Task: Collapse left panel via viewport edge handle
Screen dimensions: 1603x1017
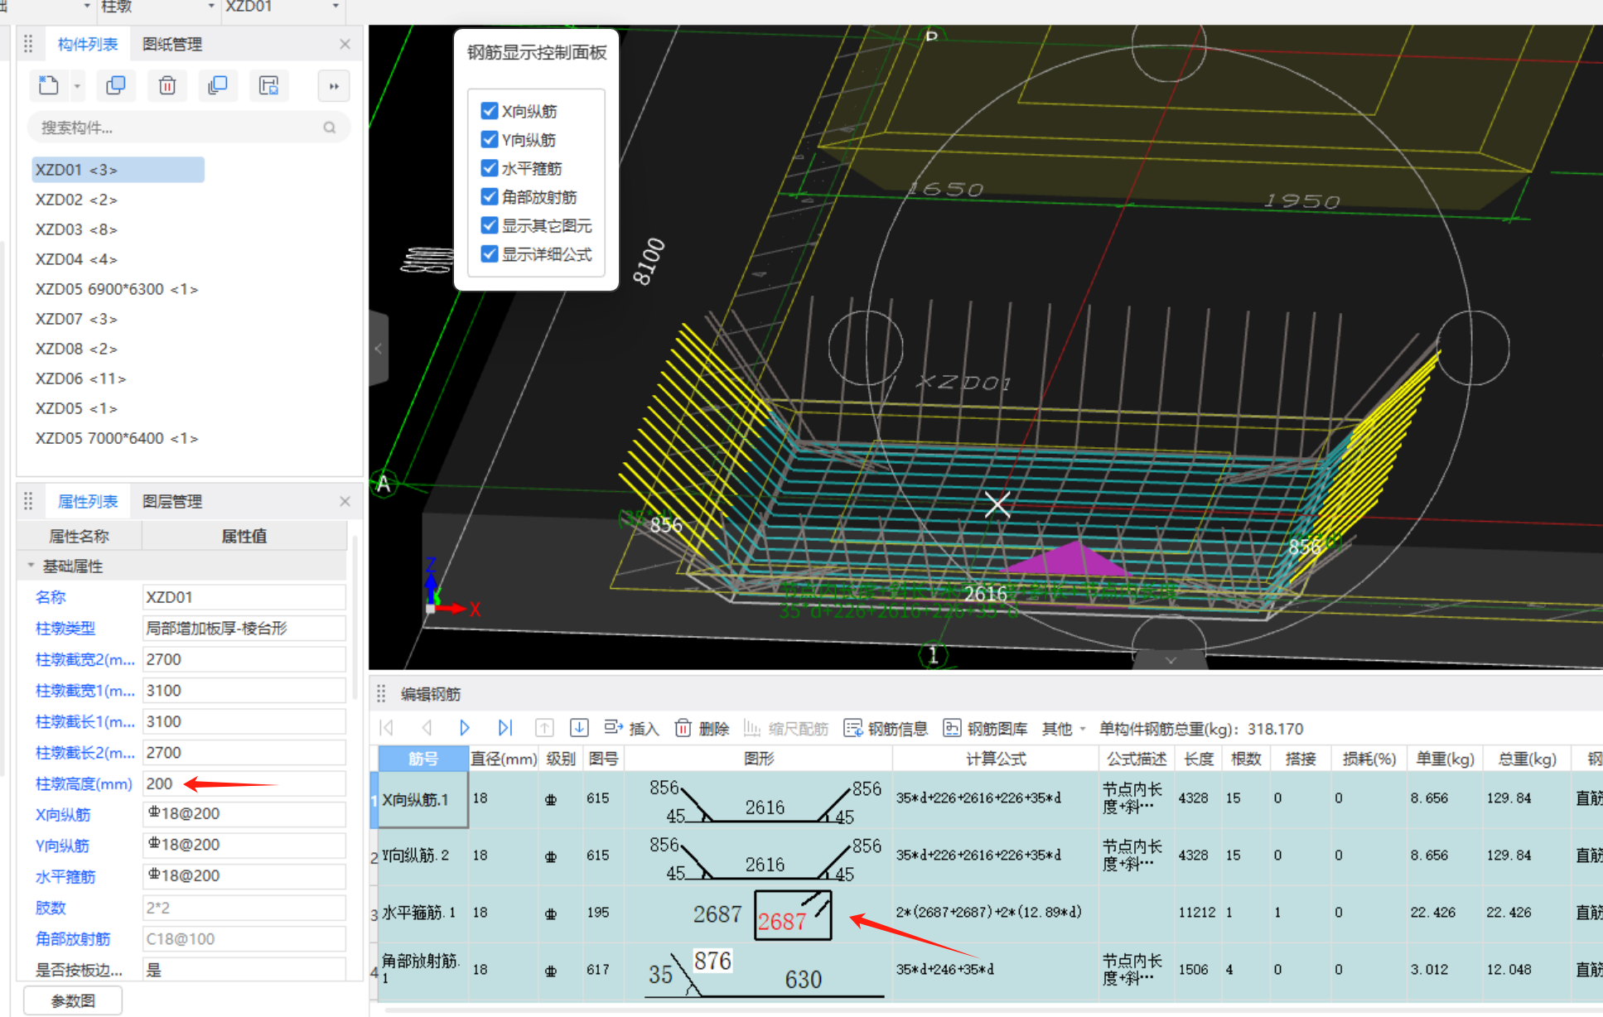Action: click(379, 348)
